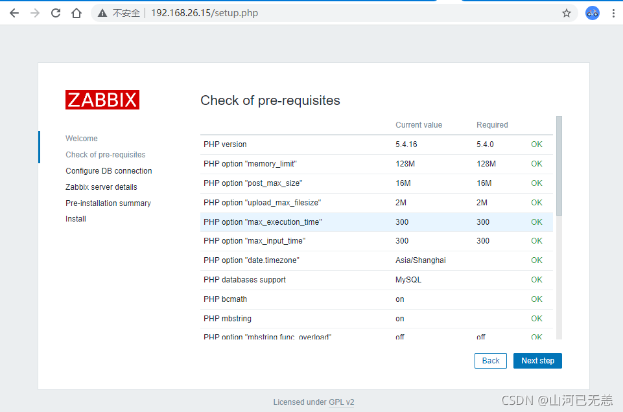This screenshot has width=623, height=412.
Task: Click PHP option "max_execution_time" row label
Action: pyautogui.click(x=263, y=222)
